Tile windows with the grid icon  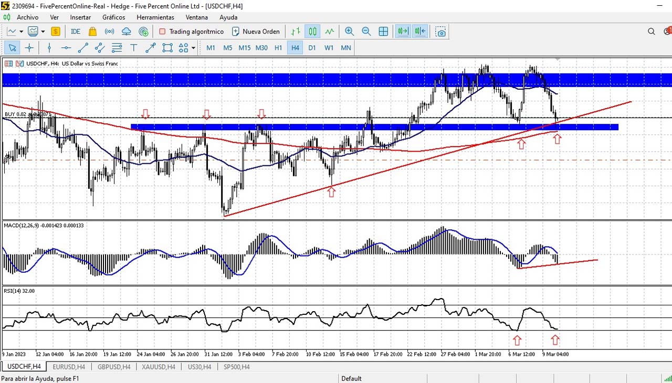(x=383, y=31)
